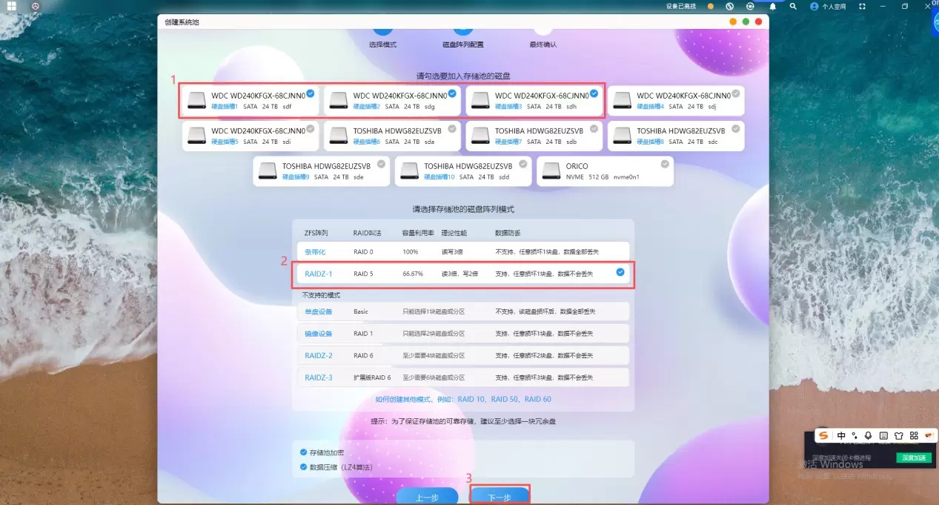Open the Windows Start menu icon
The image size is (939, 505).
pos(12,6)
